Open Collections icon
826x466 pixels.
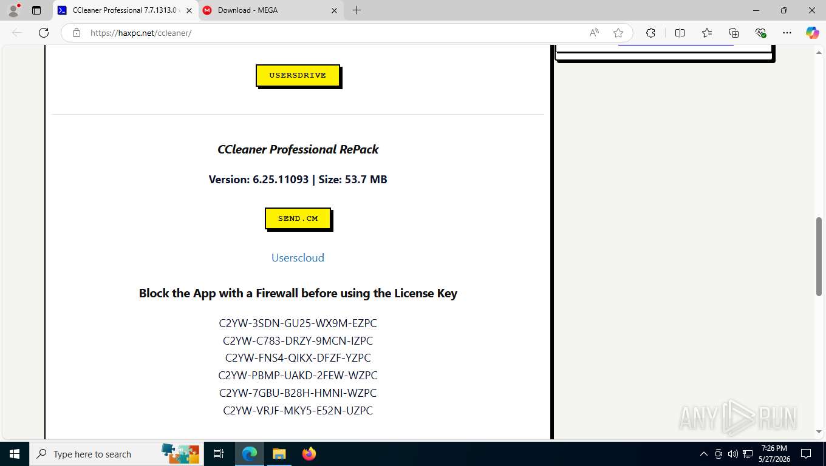point(734,33)
